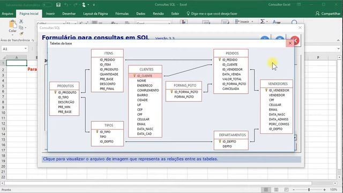Click the Select All corner of the worksheet
Viewport: 343px width, 193px height.
point(4,57)
